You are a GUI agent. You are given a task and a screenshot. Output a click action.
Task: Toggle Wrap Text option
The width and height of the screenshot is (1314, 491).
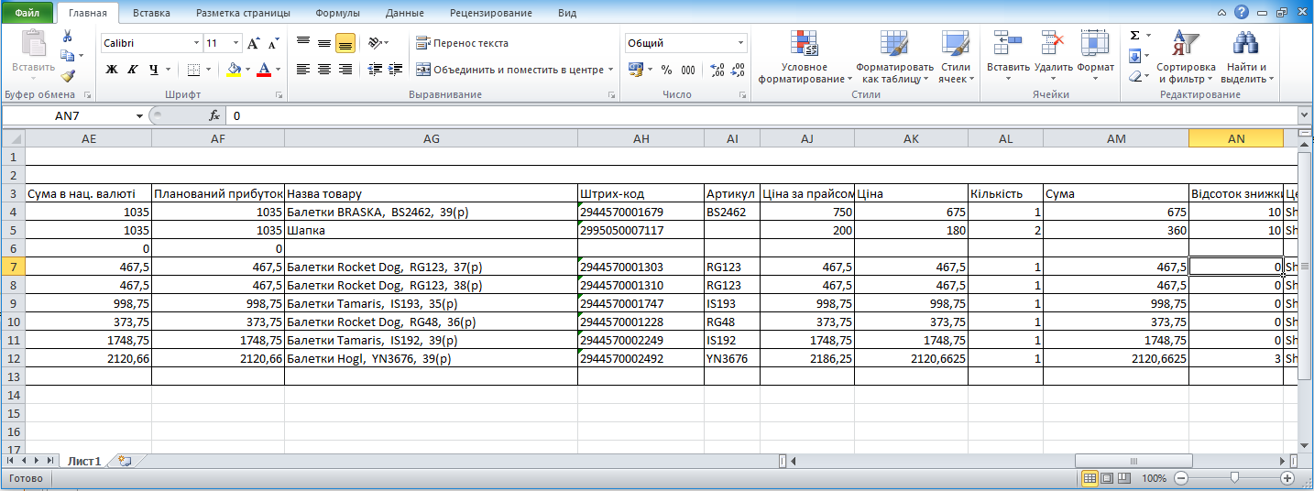[x=462, y=43]
